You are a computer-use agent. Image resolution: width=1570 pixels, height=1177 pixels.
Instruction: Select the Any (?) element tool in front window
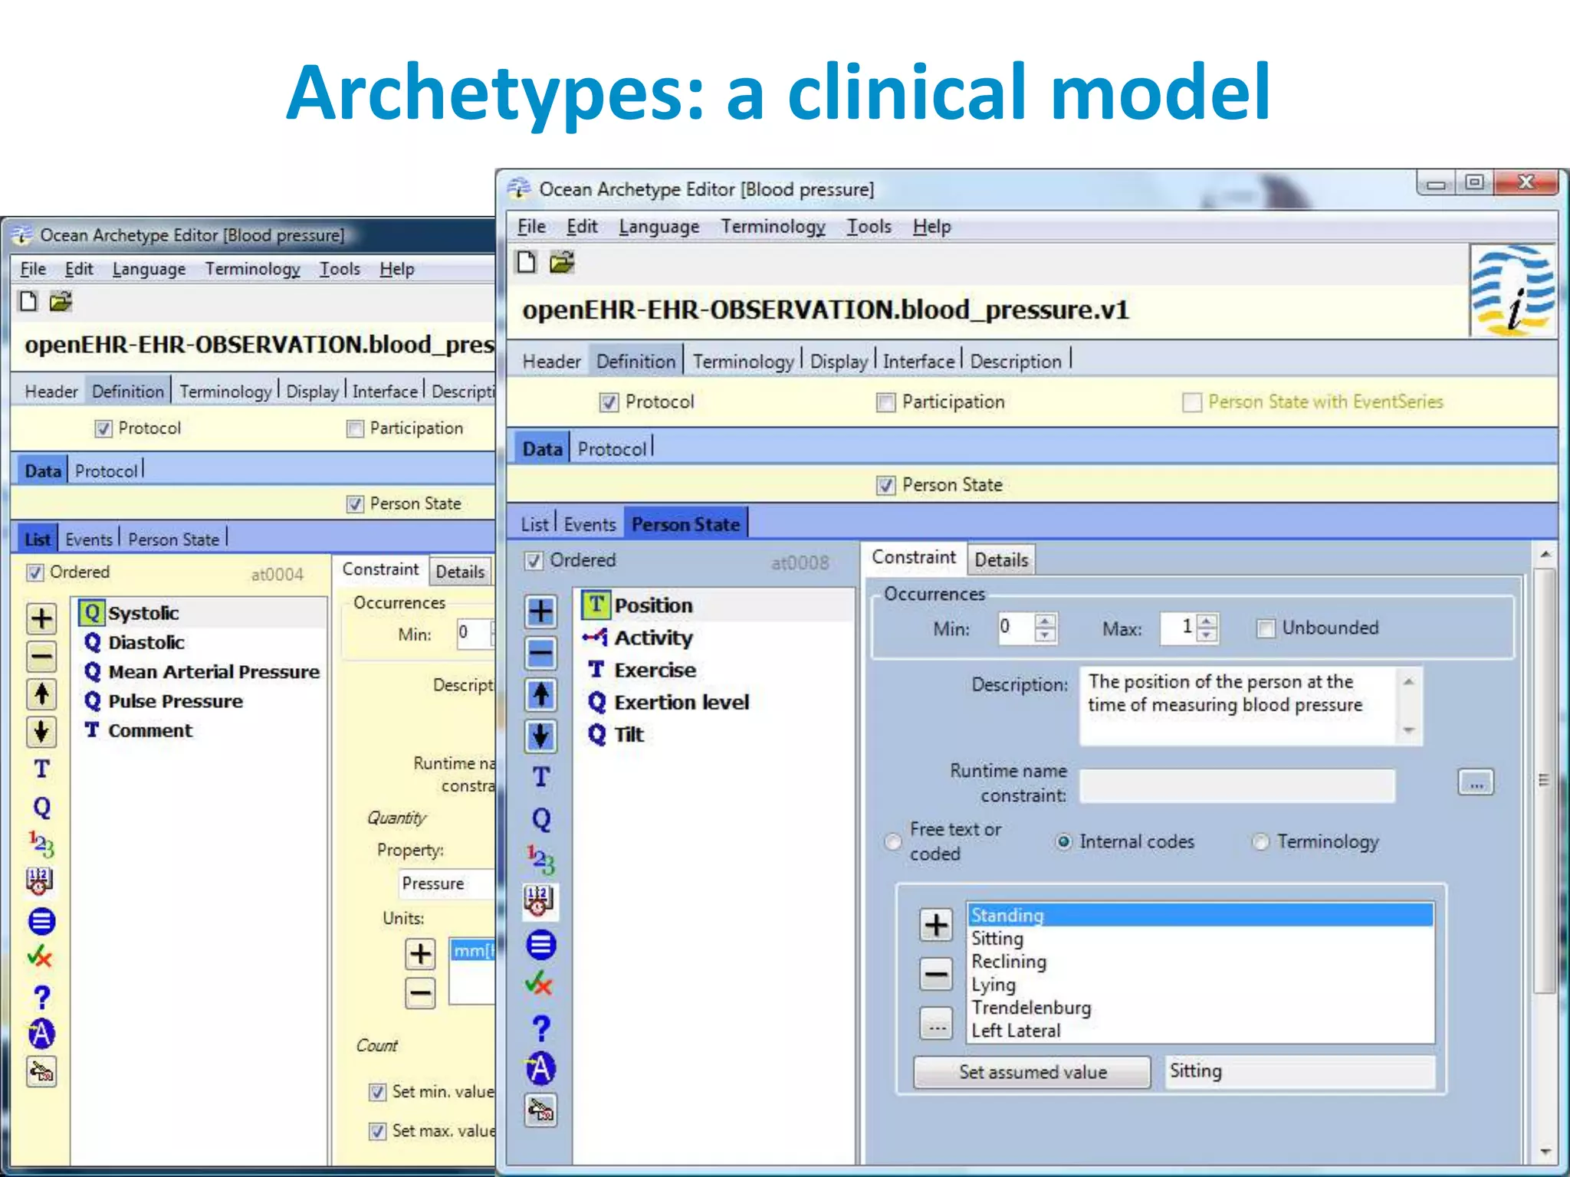(540, 1028)
